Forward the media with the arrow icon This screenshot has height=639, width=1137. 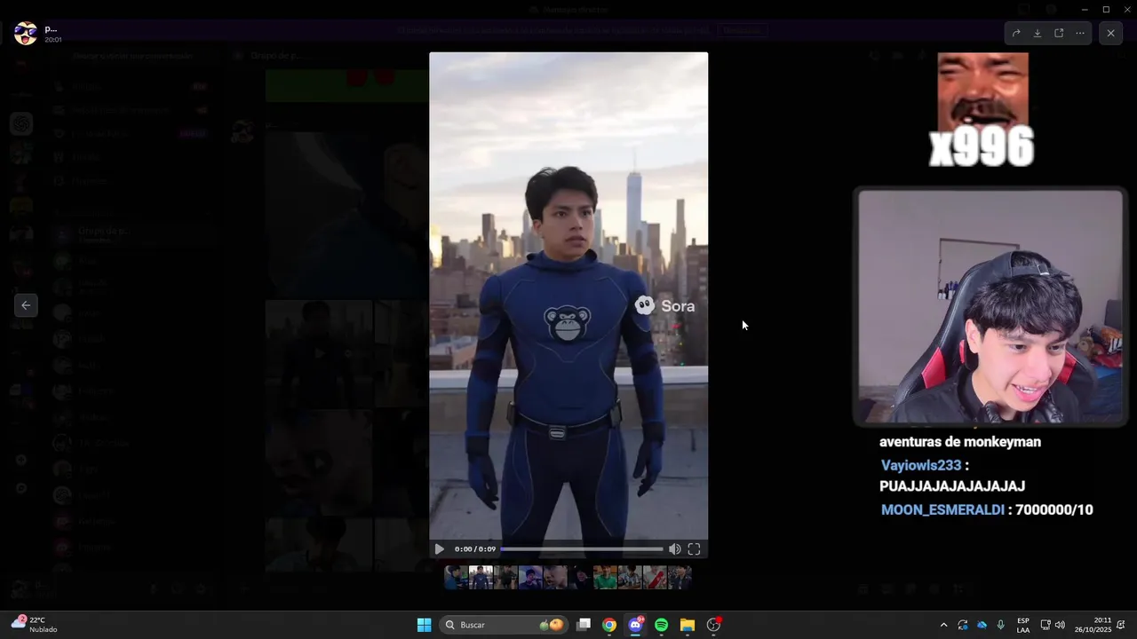pyautogui.click(x=1016, y=33)
